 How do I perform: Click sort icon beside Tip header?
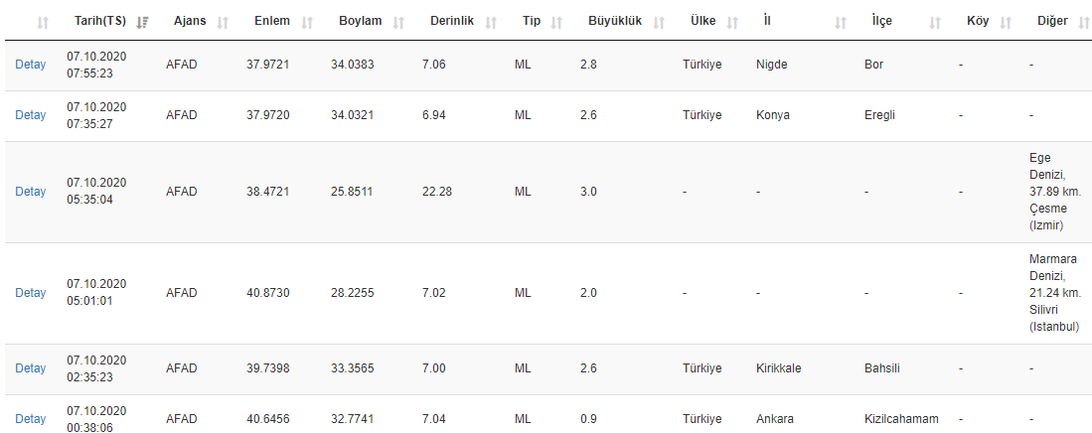[556, 22]
